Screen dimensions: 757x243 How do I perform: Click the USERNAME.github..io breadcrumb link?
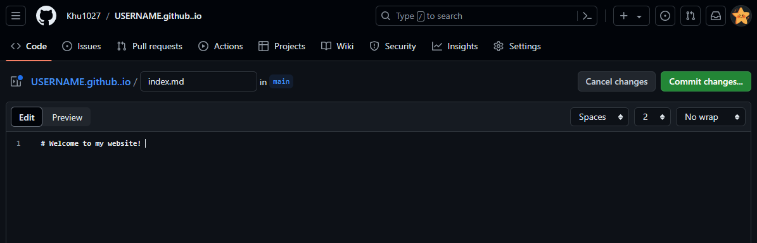coord(80,81)
